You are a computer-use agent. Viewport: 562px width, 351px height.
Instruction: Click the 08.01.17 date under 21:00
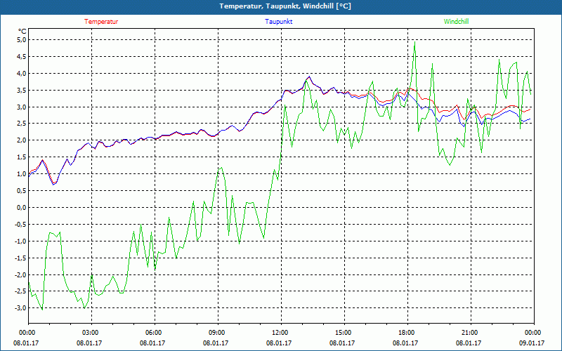click(x=469, y=343)
